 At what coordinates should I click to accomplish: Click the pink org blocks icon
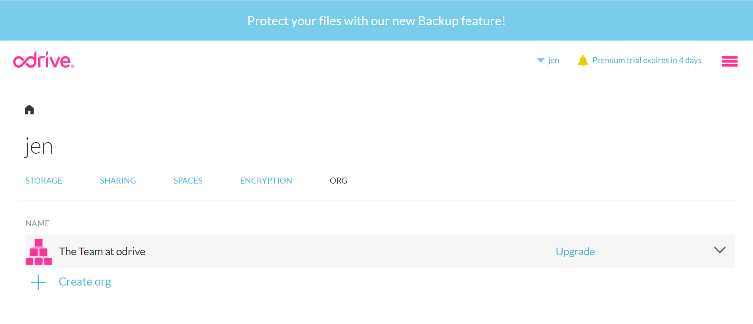38,251
